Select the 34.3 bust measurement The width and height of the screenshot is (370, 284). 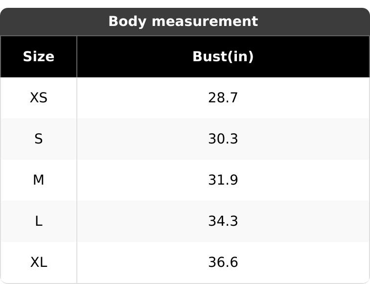[x=223, y=221]
